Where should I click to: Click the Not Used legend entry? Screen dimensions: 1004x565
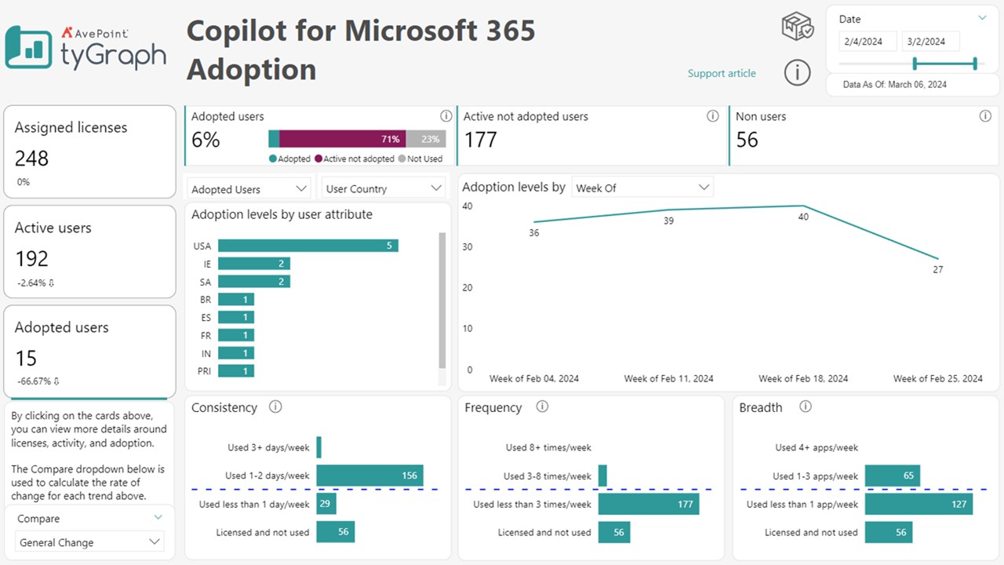(420, 159)
